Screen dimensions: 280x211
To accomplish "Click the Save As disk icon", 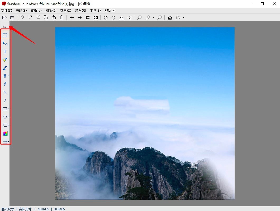I will tap(12, 17).
